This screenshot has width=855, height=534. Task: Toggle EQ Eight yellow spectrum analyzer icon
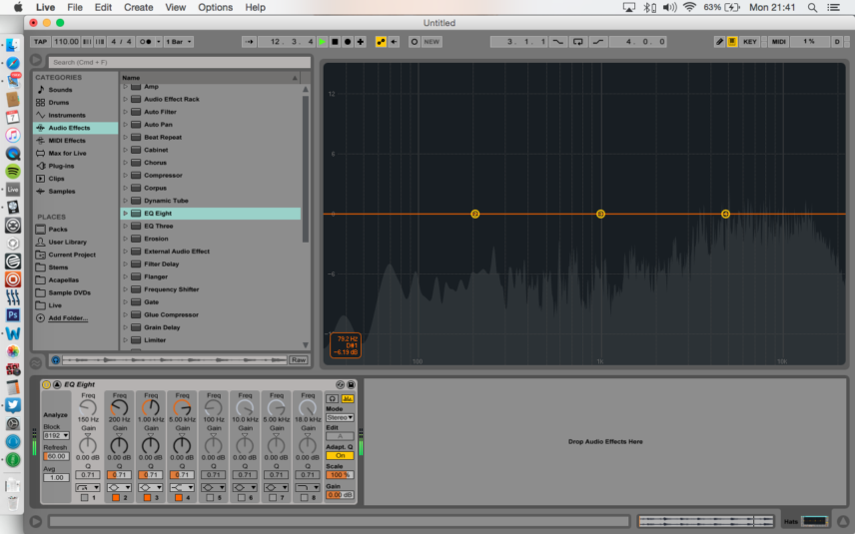347,399
